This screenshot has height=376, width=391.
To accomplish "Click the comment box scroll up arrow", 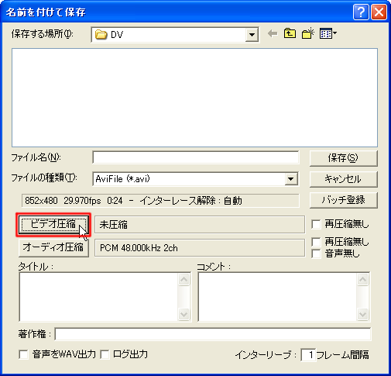I will click(363, 279).
